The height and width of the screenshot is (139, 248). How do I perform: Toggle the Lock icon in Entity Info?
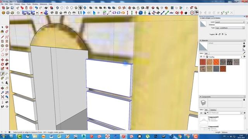[220, 34]
